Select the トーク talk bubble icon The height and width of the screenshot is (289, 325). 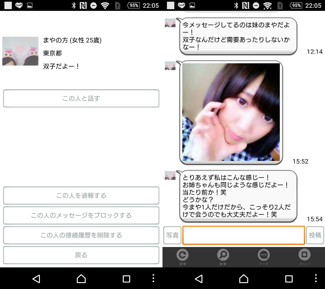tap(264, 256)
